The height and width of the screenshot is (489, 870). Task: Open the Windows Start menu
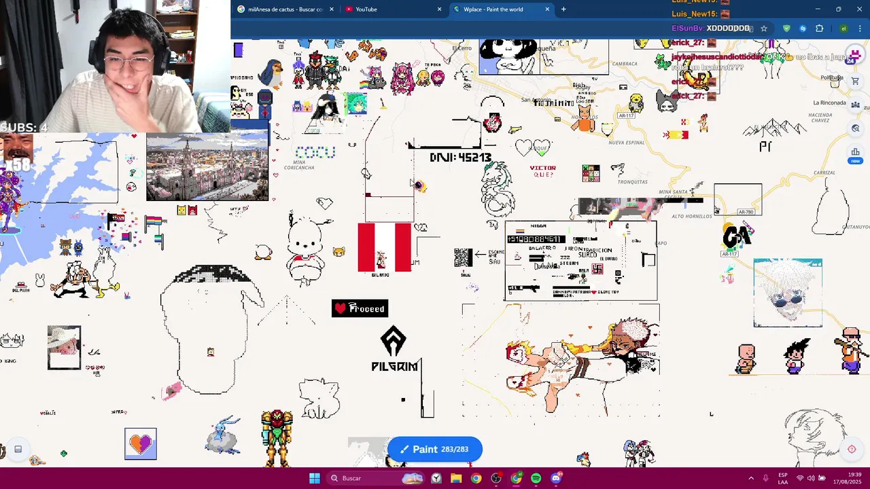tap(315, 478)
